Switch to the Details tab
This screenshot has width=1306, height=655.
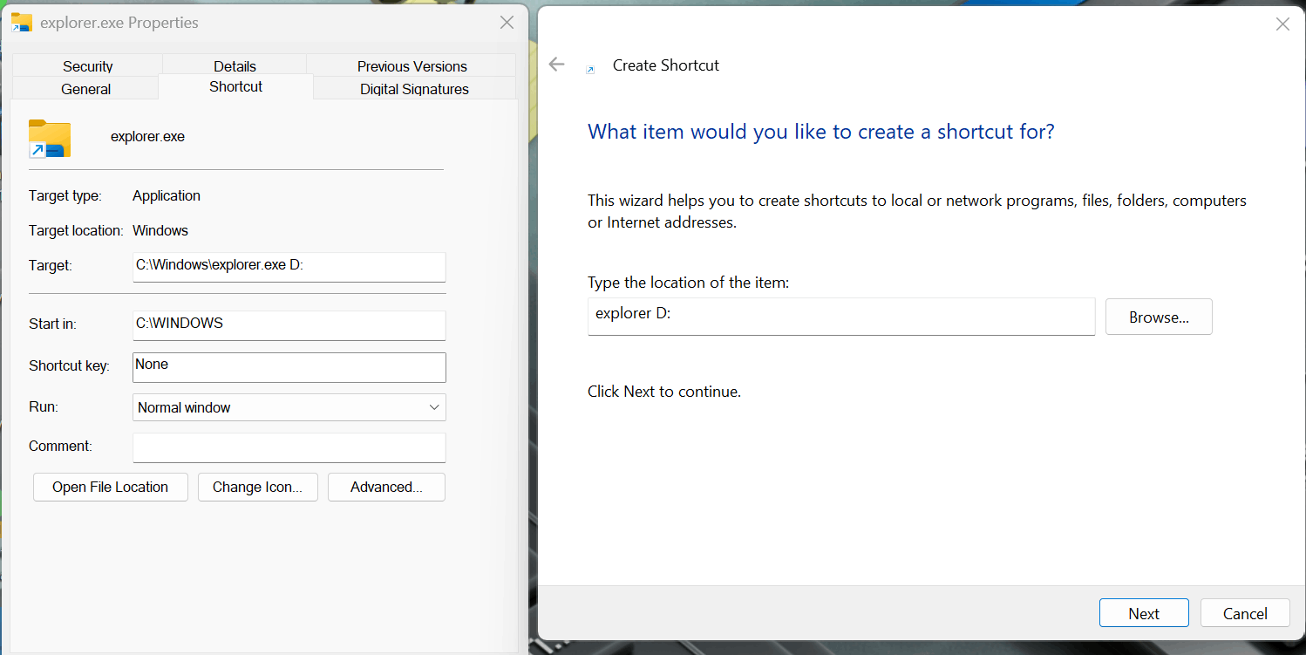[x=235, y=65]
